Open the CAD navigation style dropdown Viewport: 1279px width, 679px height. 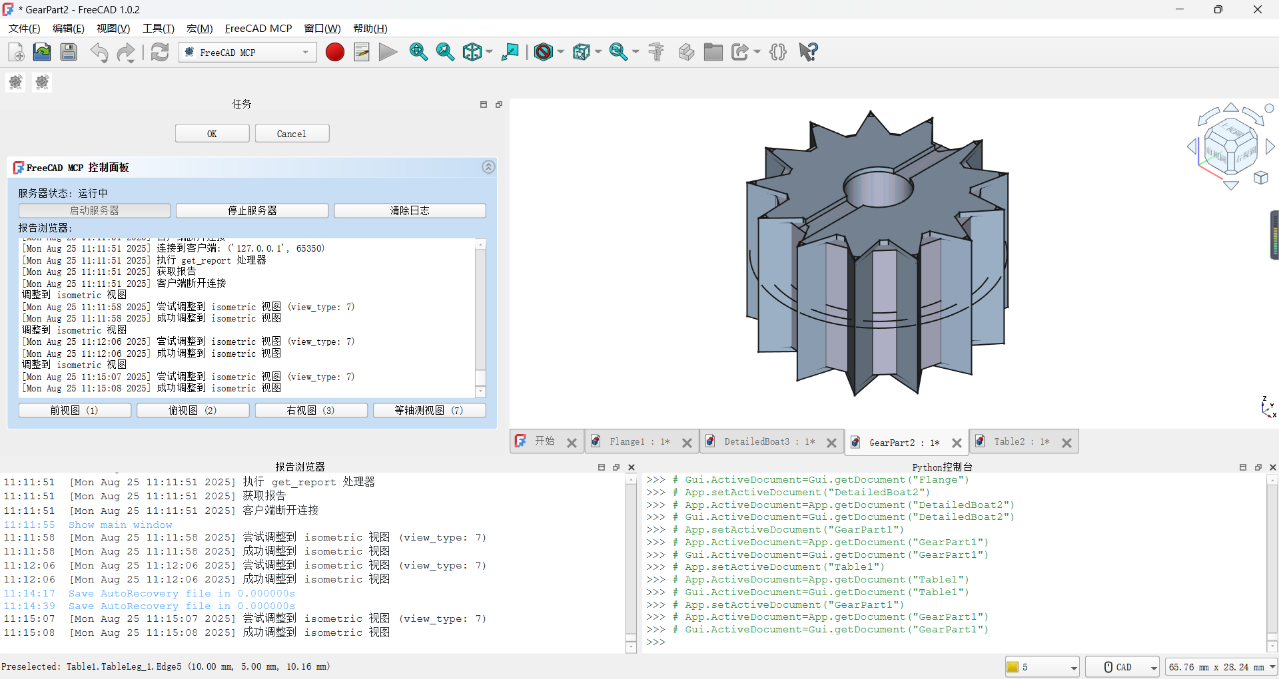click(1122, 667)
